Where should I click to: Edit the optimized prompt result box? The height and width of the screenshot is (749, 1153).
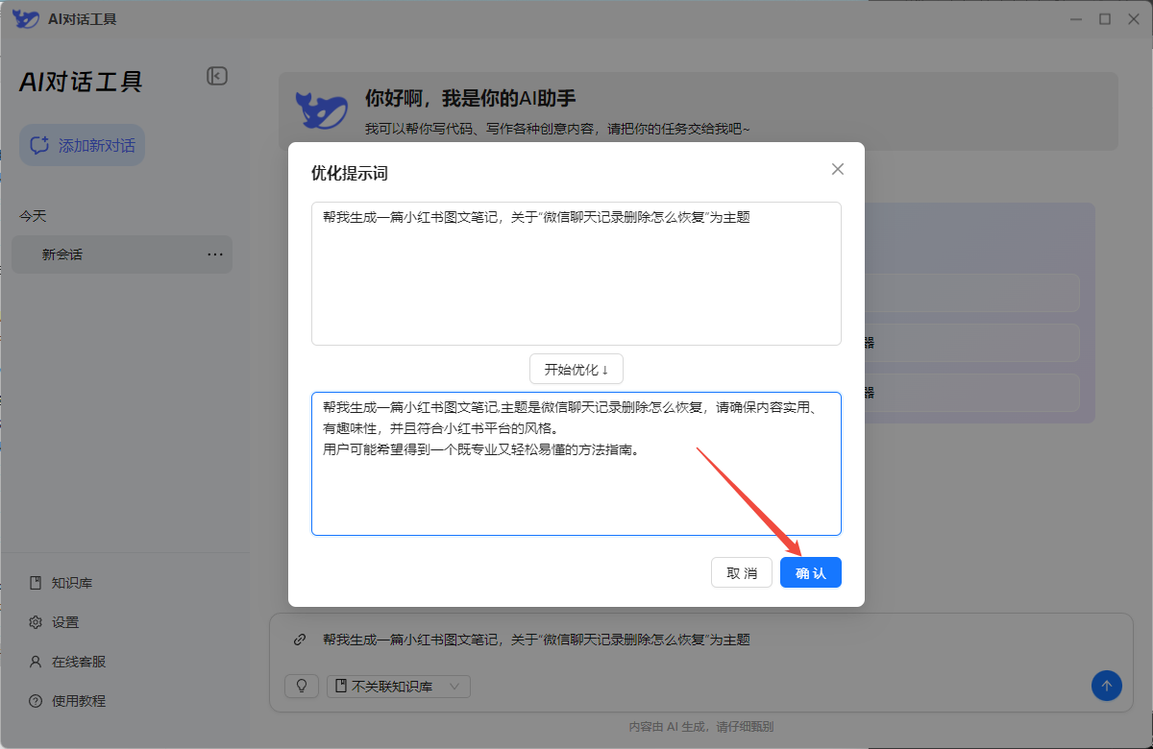click(x=576, y=464)
